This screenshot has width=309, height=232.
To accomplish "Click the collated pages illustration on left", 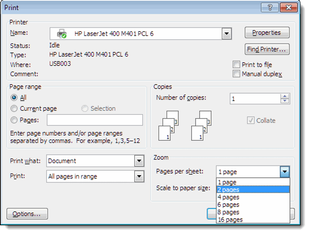I will click(x=168, y=125).
